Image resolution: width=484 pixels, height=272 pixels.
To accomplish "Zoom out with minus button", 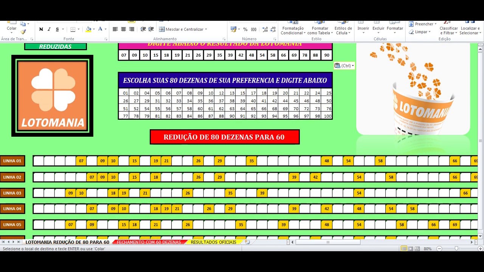I will pos(439,249).
